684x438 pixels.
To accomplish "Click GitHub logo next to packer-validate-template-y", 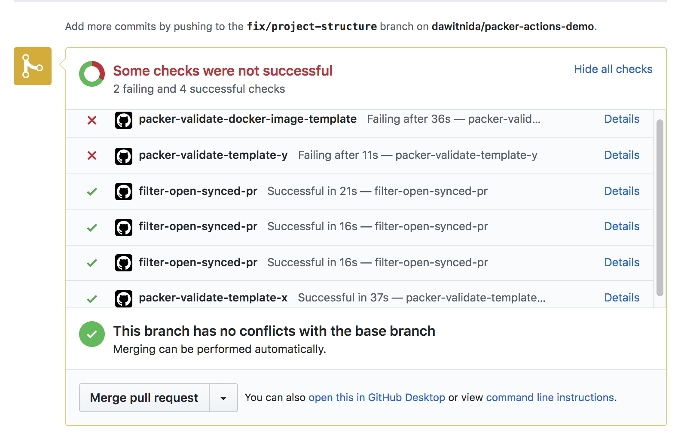I will pyautogui.click(x=124, y=156).
